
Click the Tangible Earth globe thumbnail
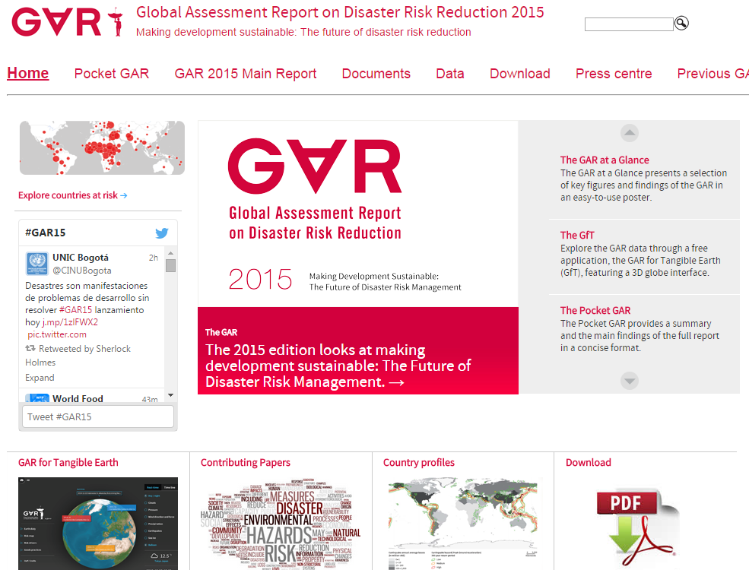pos(98,523)
